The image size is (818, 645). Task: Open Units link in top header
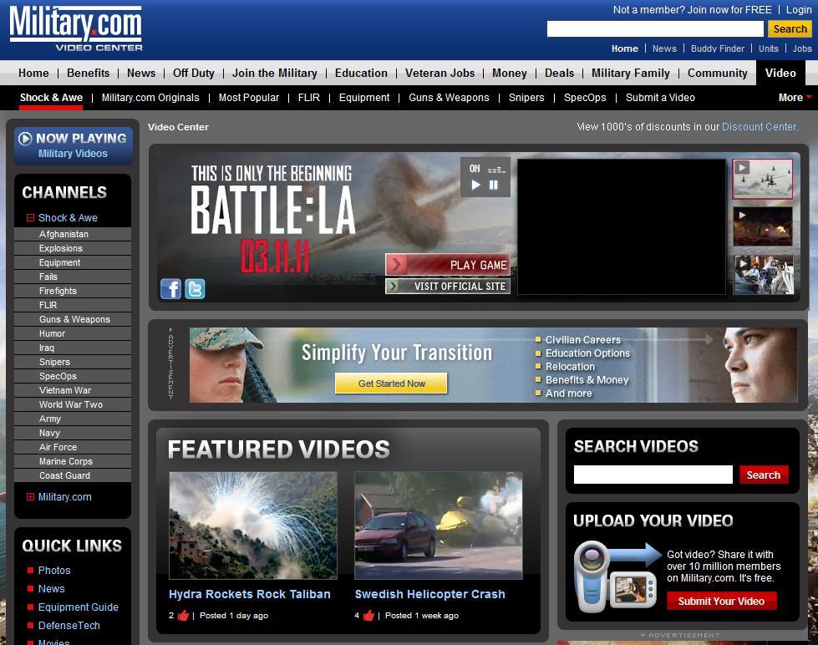768,48
